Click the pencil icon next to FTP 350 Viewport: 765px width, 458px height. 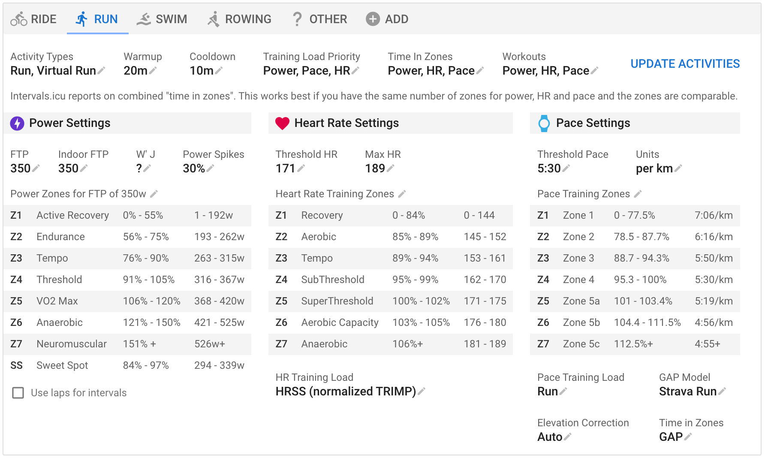pyautogui.click(x=36, y=169)
